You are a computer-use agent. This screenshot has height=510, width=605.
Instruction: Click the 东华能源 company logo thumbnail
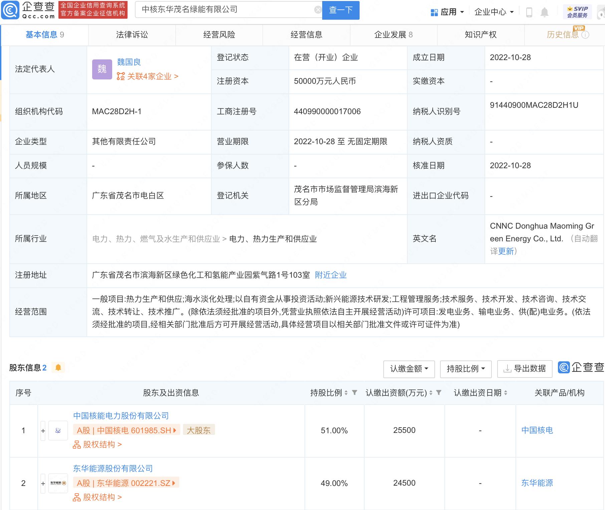[58, 483]
